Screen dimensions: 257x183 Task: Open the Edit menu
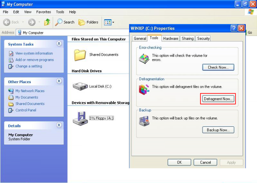point(16,12)
